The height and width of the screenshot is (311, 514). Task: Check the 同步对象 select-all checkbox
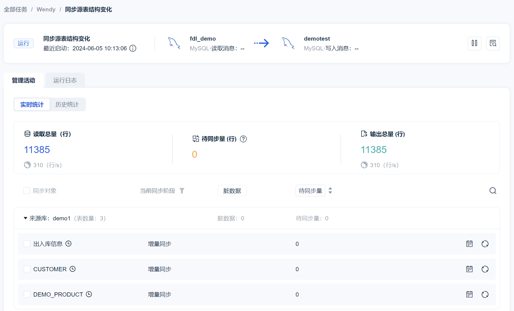click(x=27, y=191)
